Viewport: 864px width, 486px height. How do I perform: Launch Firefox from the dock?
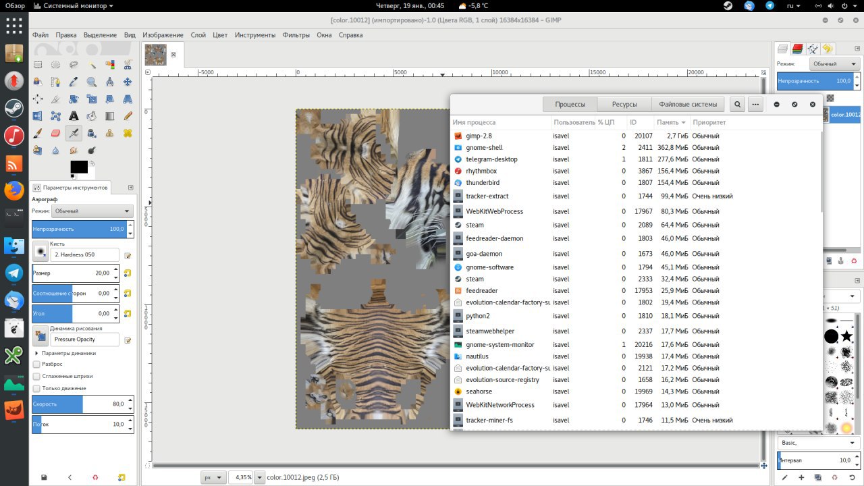tap(14, 190)
